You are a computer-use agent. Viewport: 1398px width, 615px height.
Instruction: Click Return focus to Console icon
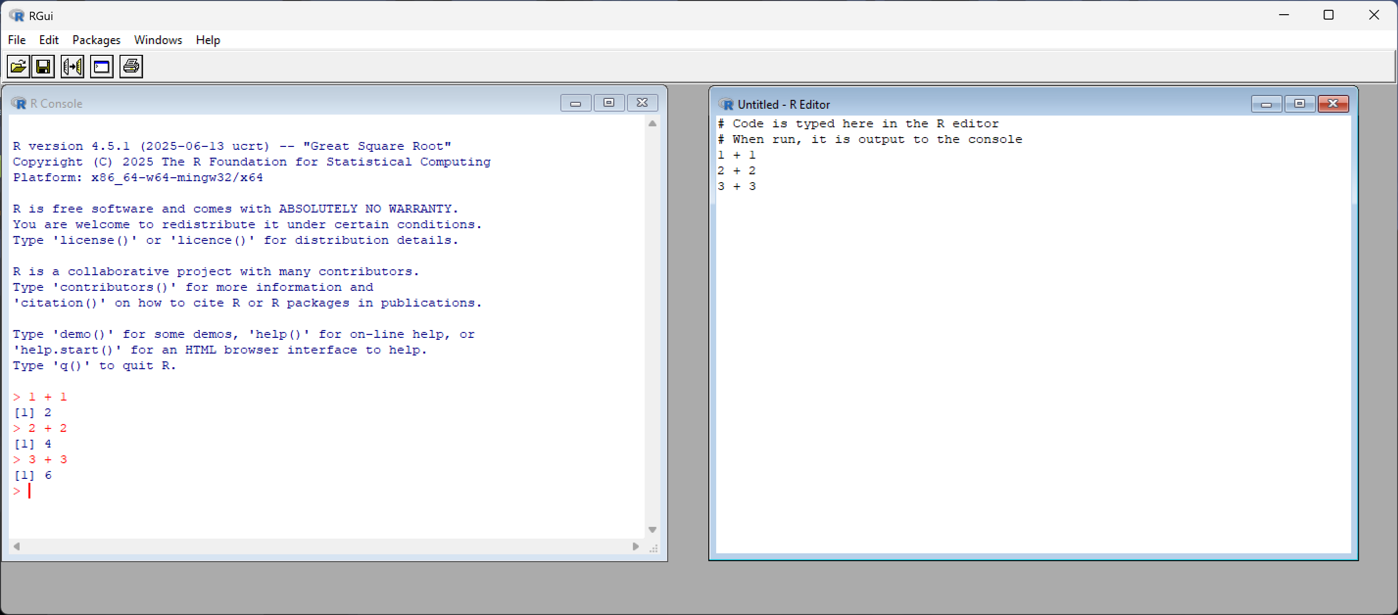(x=101, y=67)
